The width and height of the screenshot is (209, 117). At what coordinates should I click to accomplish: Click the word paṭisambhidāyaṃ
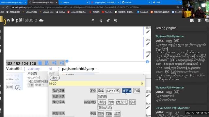coord(78,69)
